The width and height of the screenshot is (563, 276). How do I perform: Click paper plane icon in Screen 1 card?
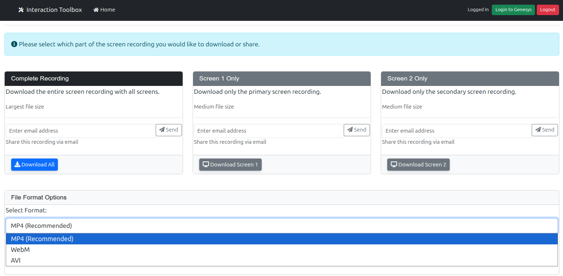tap(350, 130)
